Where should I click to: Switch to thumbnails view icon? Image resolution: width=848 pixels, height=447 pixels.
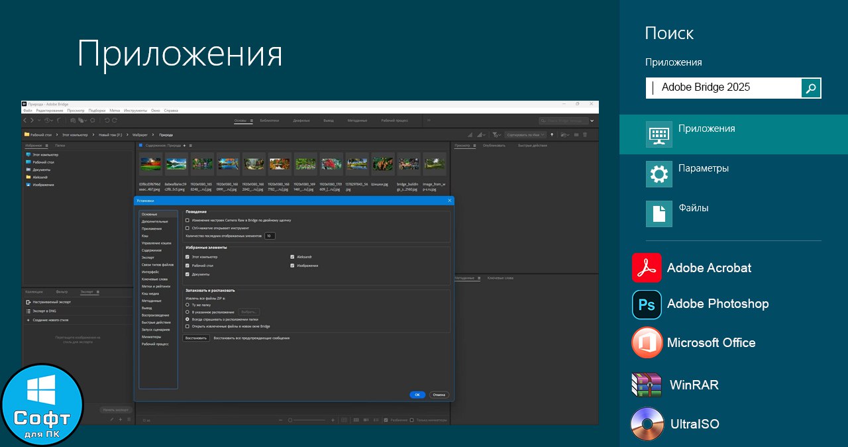pos(356,420)
